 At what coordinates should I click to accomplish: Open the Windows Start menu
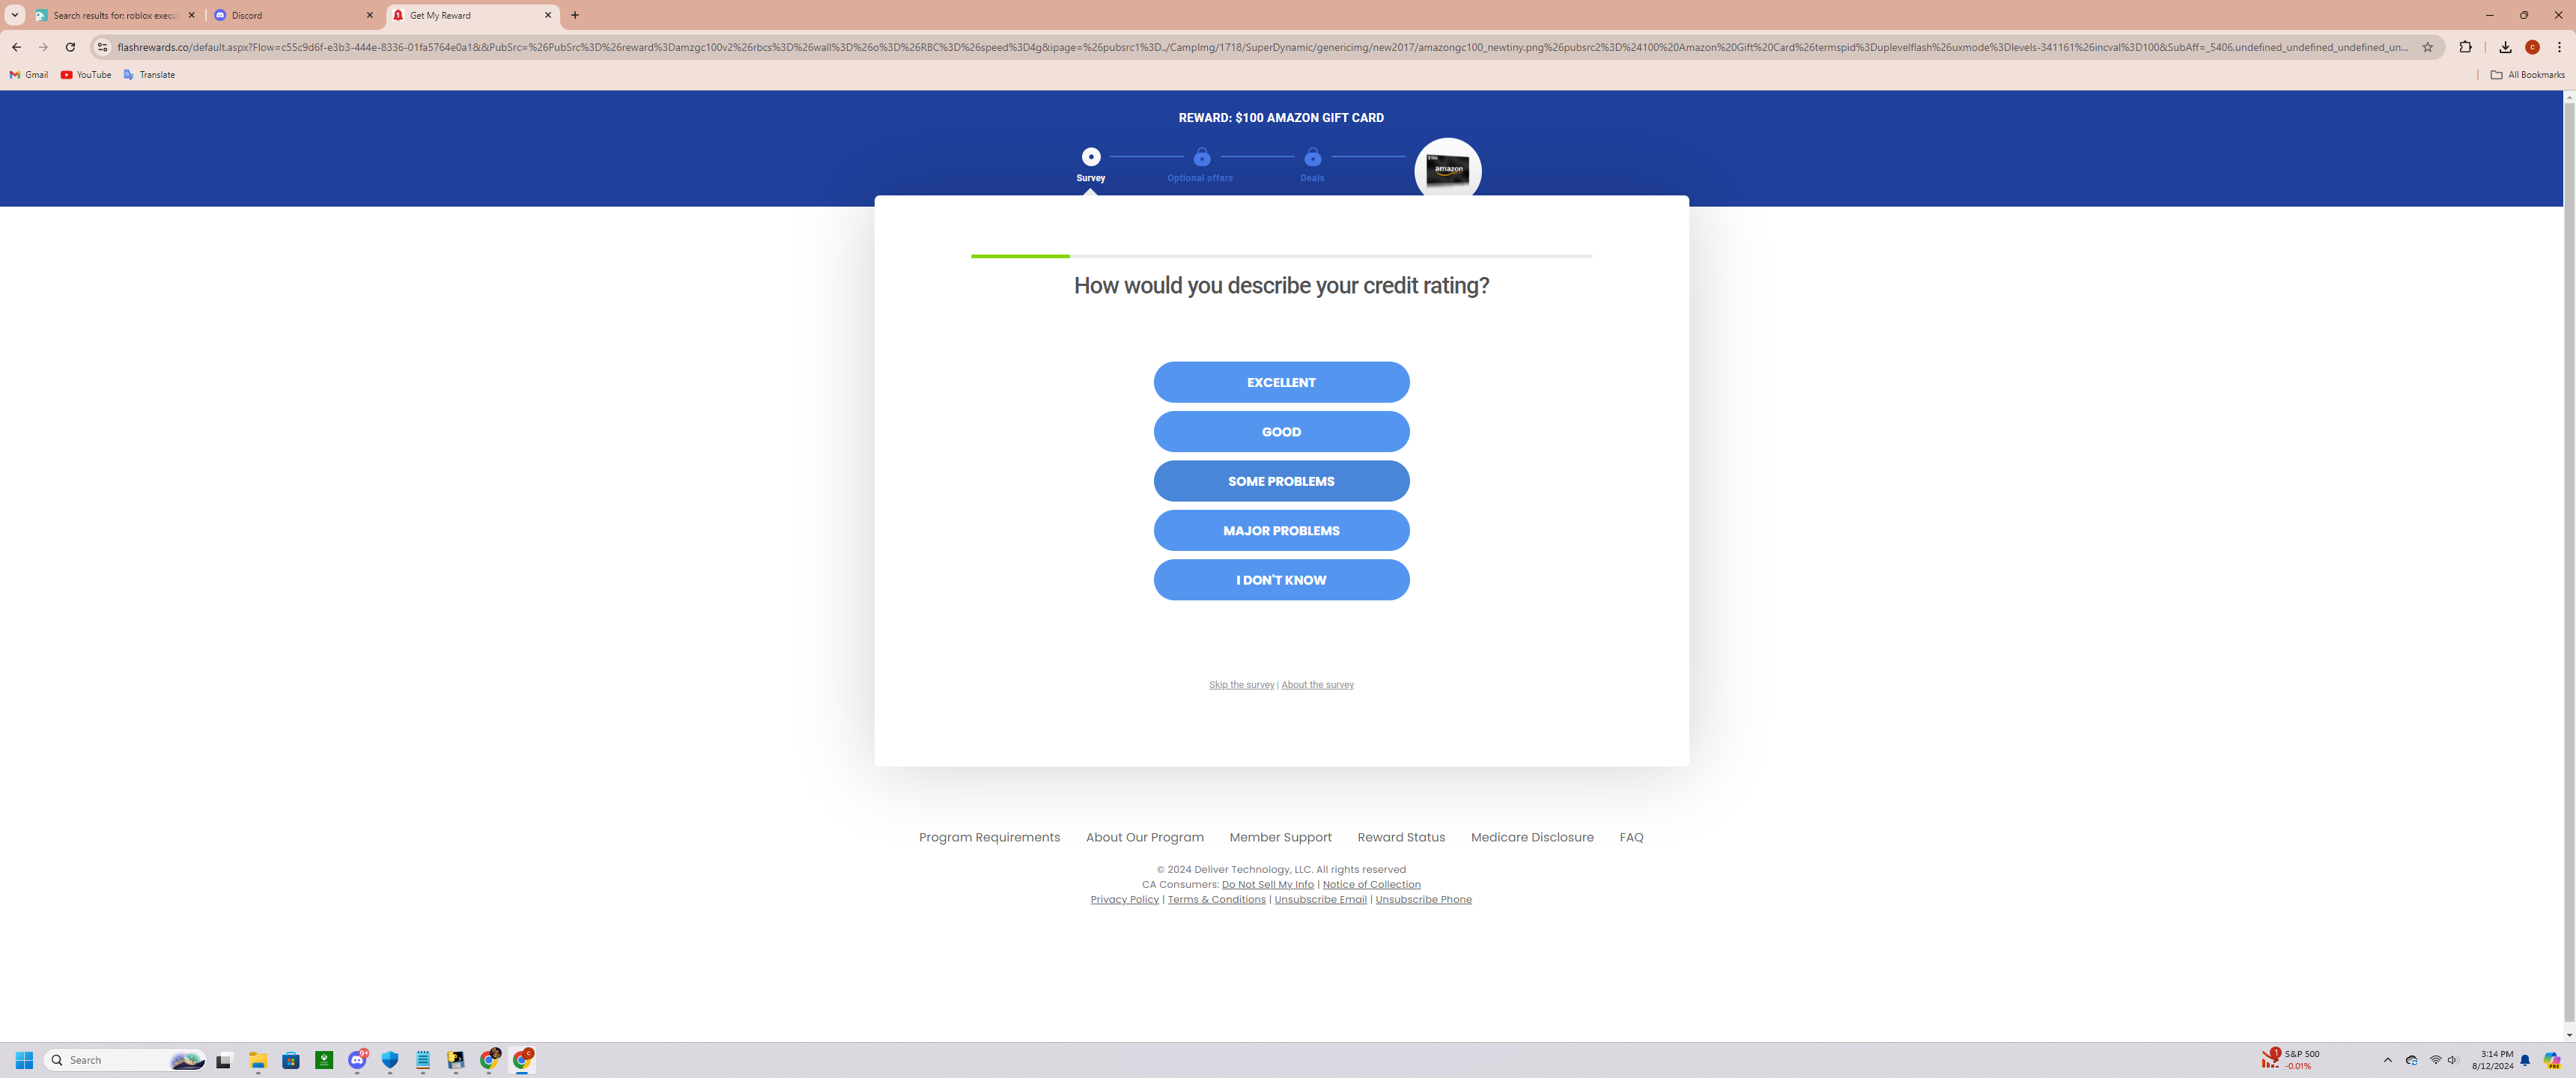point(25,1060)
